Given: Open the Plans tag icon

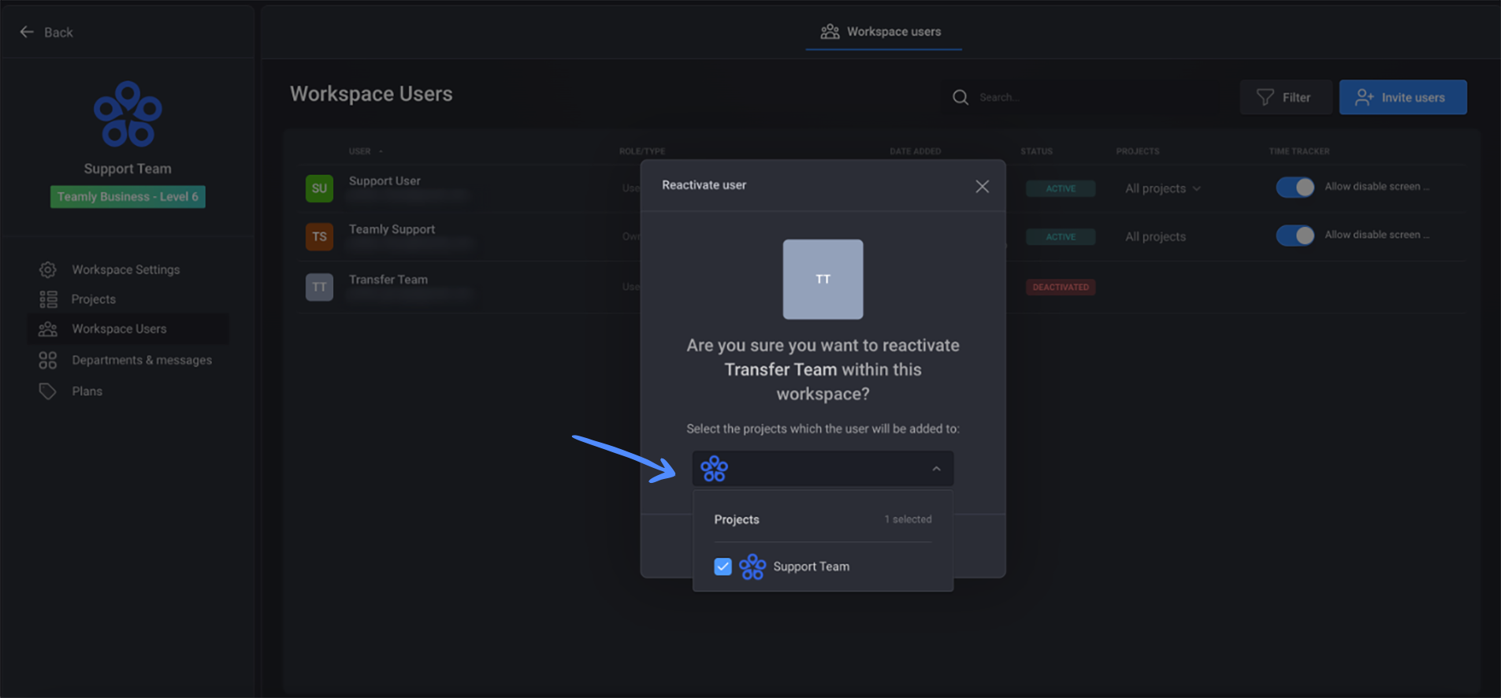Looking at the screenshot, I should pos(48,391).
